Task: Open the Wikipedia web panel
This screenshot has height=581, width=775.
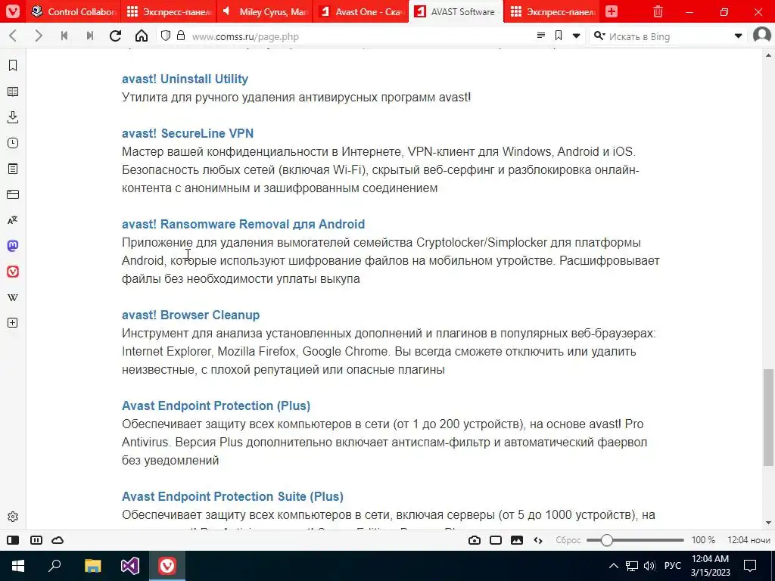Action: point(13,297)
